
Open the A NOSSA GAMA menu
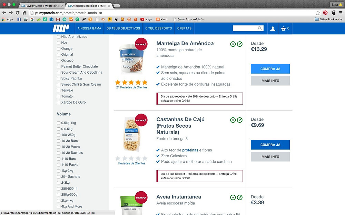pos(89,28)
